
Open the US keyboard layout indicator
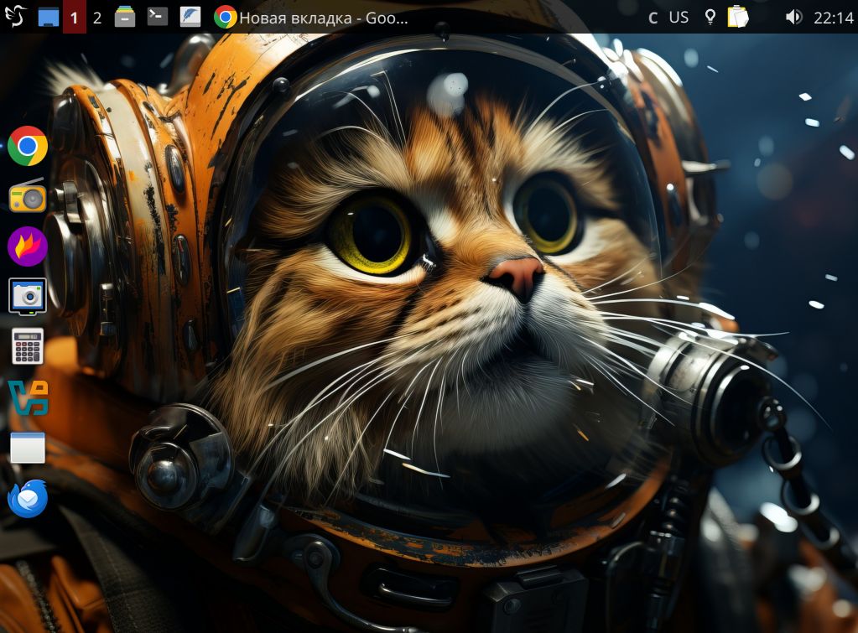(x=679, y=18)
